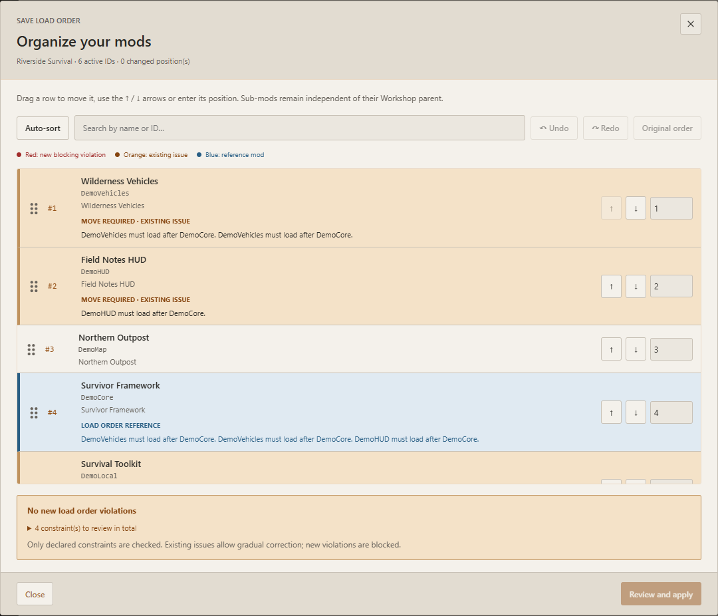Restore the Original order
Screen dimensions: 718x616
(x=667, y=128)
